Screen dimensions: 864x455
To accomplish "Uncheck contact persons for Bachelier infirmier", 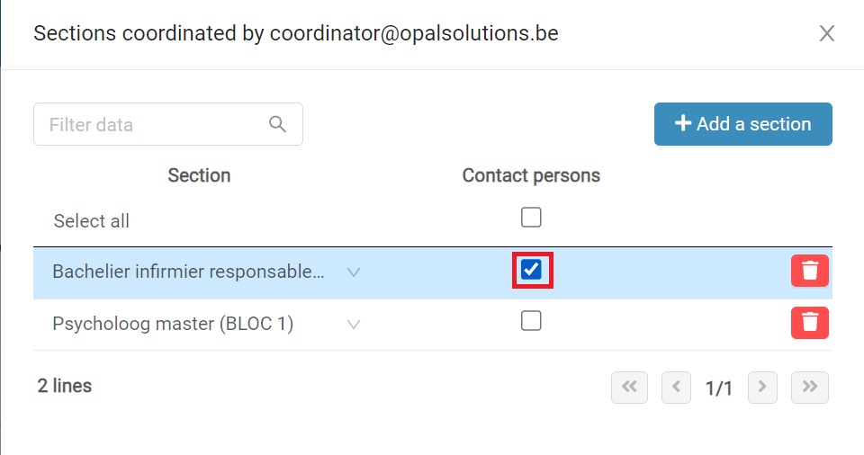I will pyautogui.click(x=531, y=270).
